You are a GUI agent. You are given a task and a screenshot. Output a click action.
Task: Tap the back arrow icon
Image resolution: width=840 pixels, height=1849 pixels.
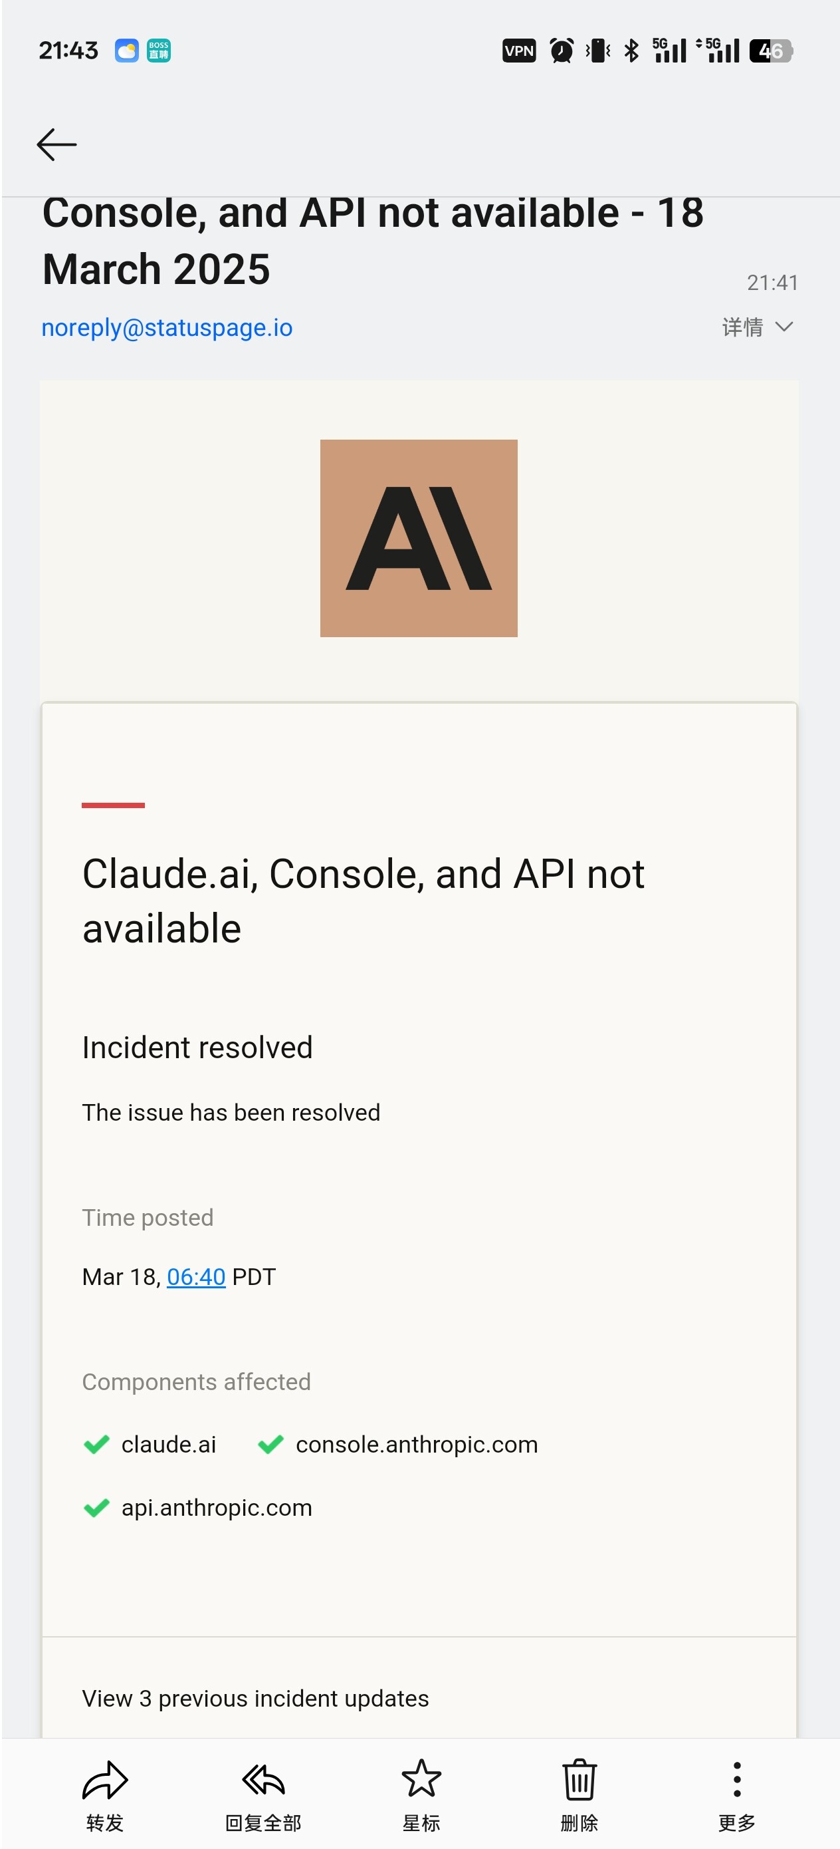(x=56, y=144)
